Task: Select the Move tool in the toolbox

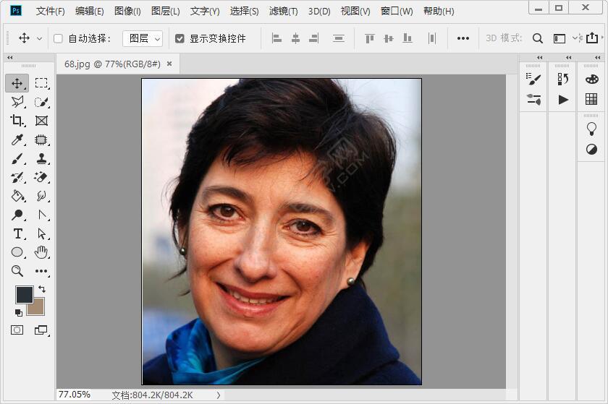Action: 17,83
